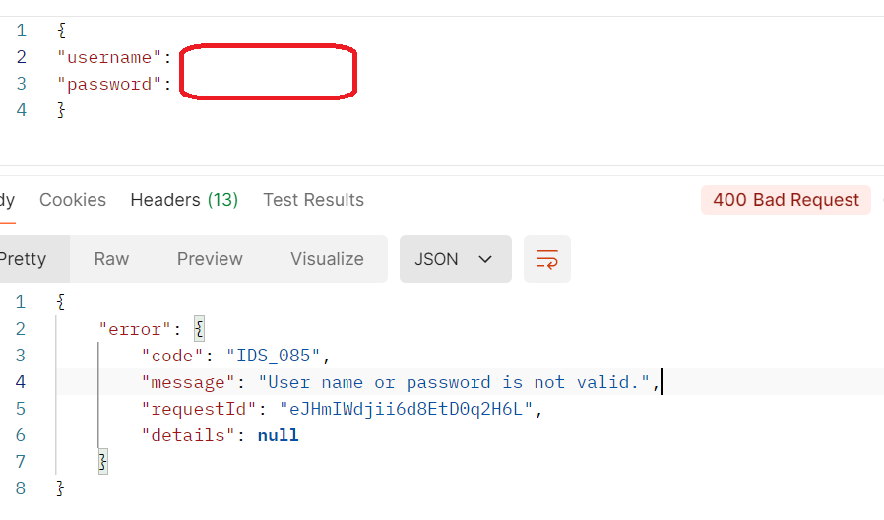Open the Headers (13) tab
884x520 pixels.
tap(184, 200)
